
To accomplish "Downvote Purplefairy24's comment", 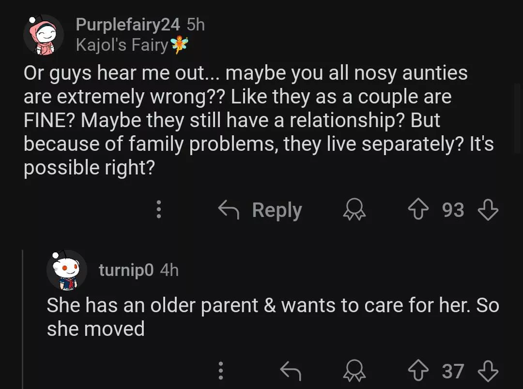I will [488, 210].
